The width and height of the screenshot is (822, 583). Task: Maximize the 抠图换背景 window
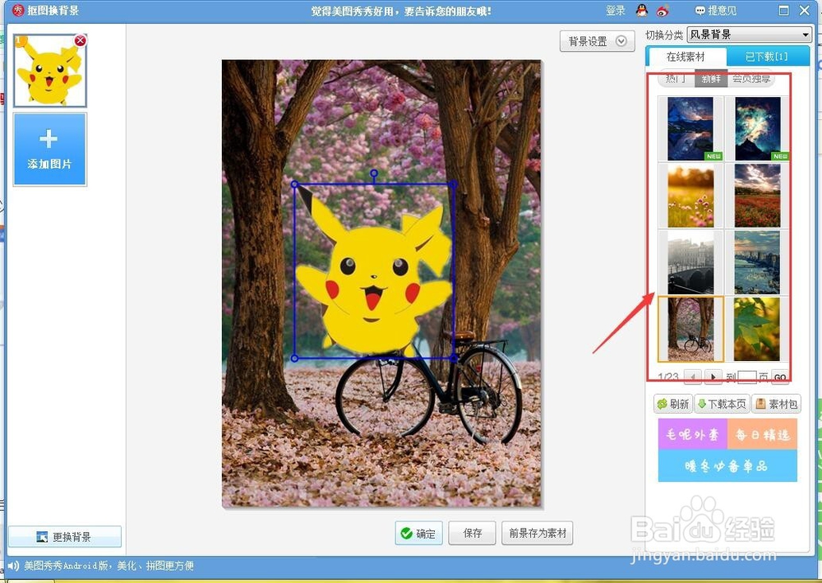tap(783, 11)
